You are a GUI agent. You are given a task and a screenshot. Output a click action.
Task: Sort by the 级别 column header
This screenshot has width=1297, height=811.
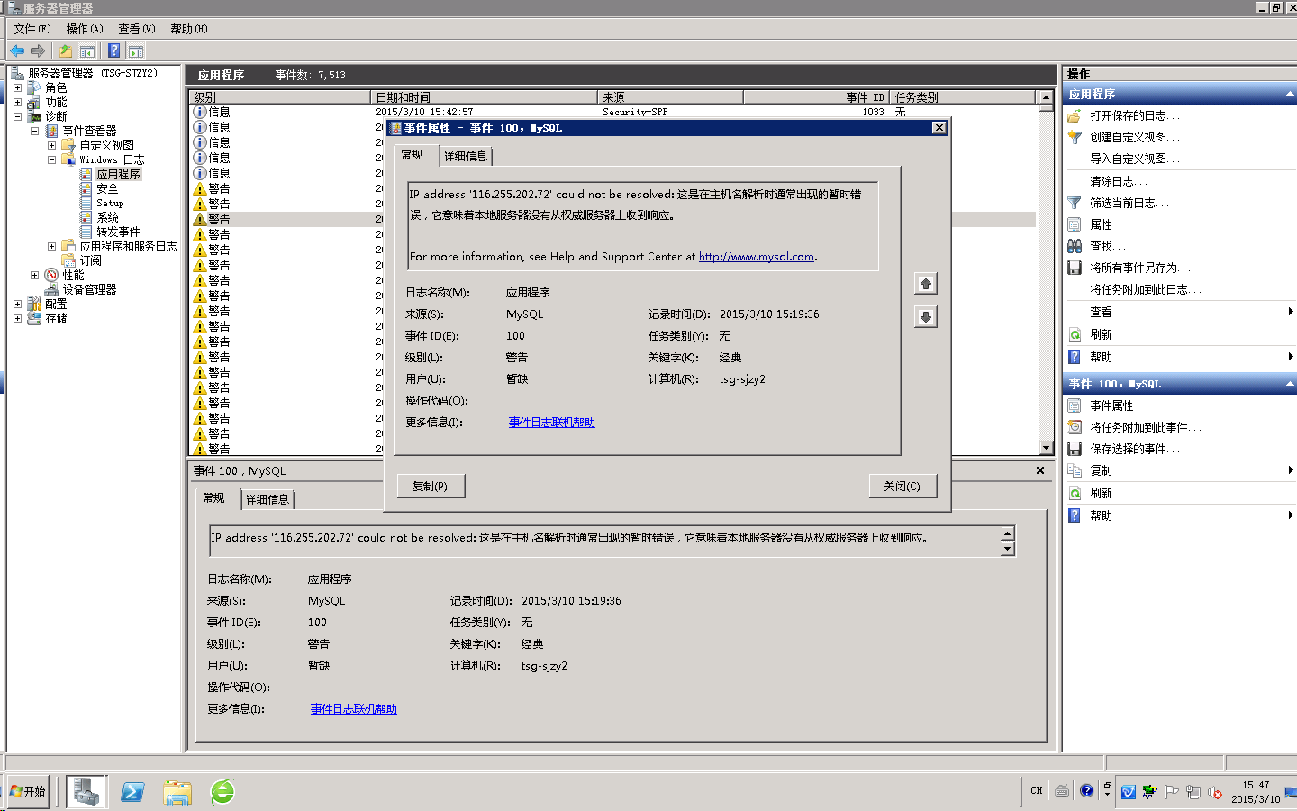280,97
